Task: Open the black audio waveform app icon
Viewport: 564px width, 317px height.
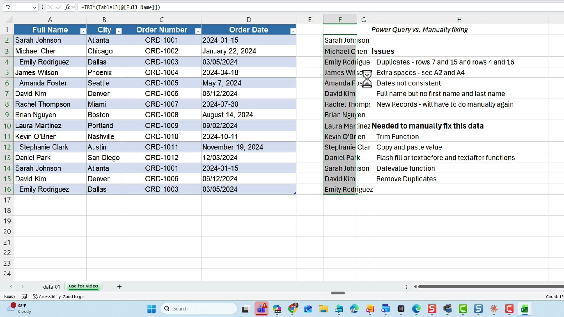Action: click(401, 309)
